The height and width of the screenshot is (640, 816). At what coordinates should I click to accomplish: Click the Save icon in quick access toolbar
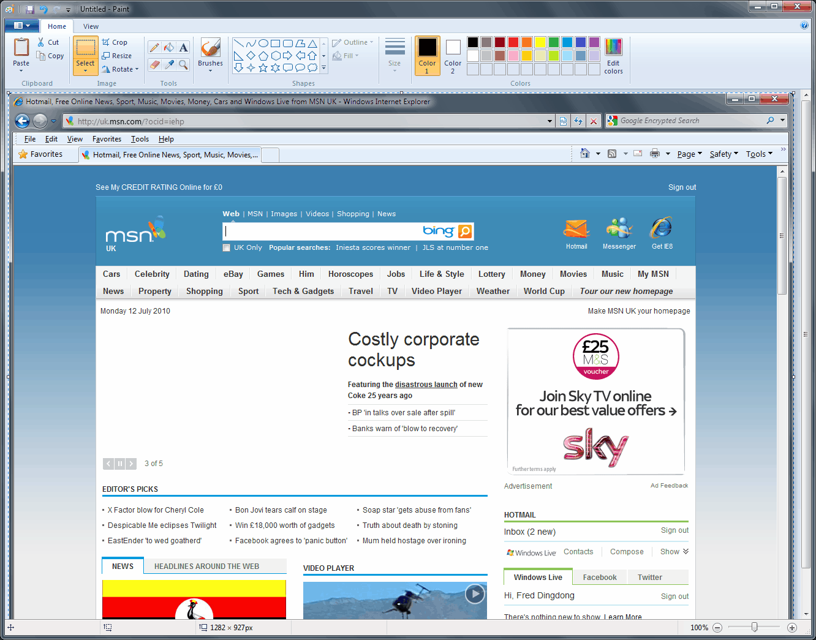[x=29, y=9]
